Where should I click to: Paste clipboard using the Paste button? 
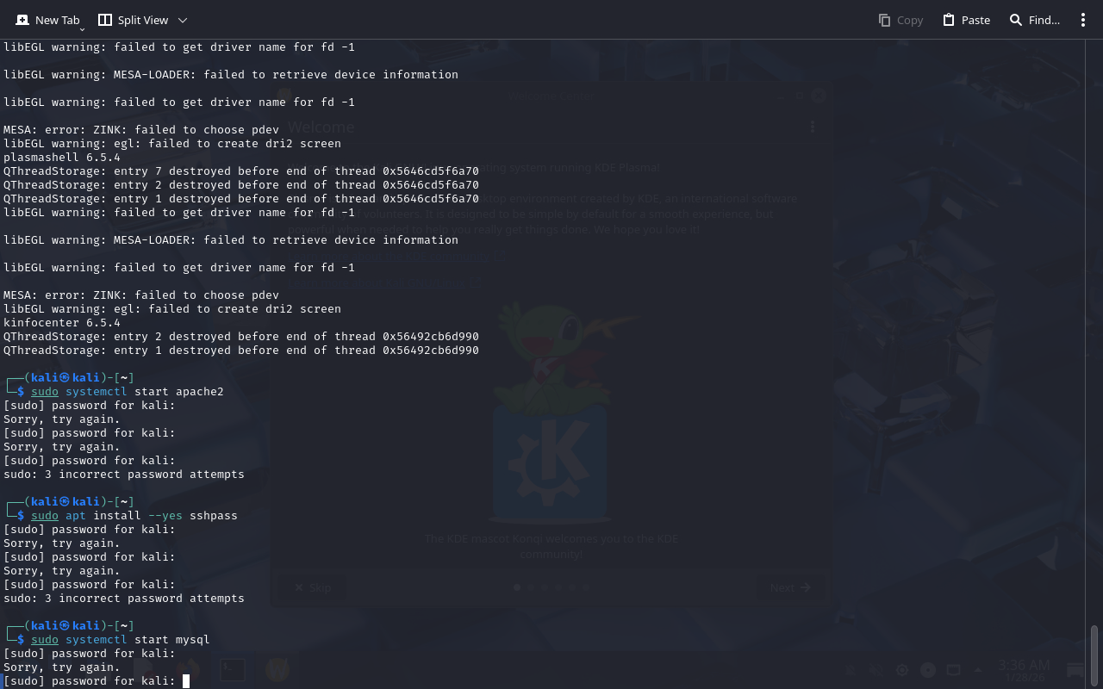(966, 20)
